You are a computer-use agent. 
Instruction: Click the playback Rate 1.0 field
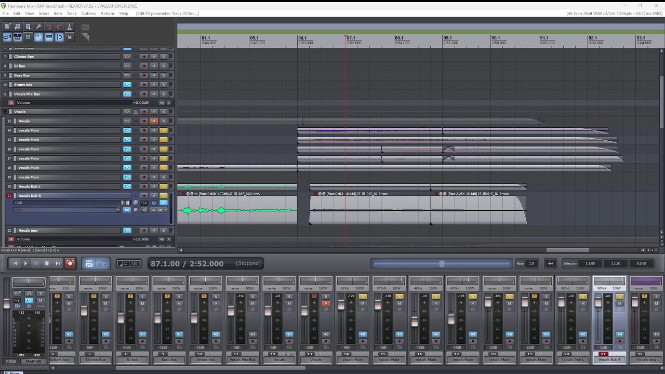click(531, 263)
